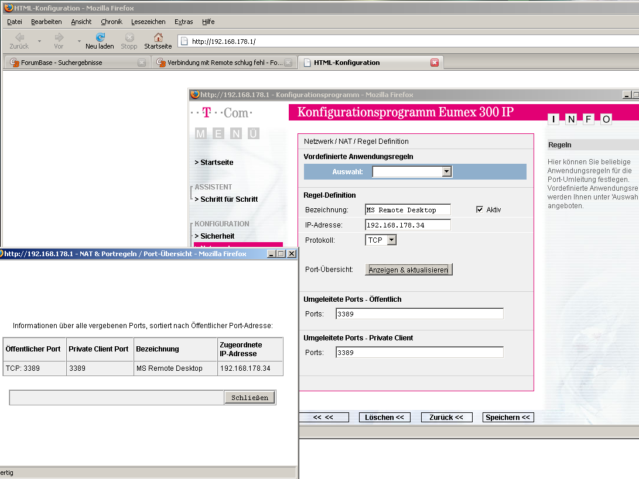Open the Auswahl predefined rules dropdown
The height and width of the screenshot is (479, 639).
tap(447, 171)
